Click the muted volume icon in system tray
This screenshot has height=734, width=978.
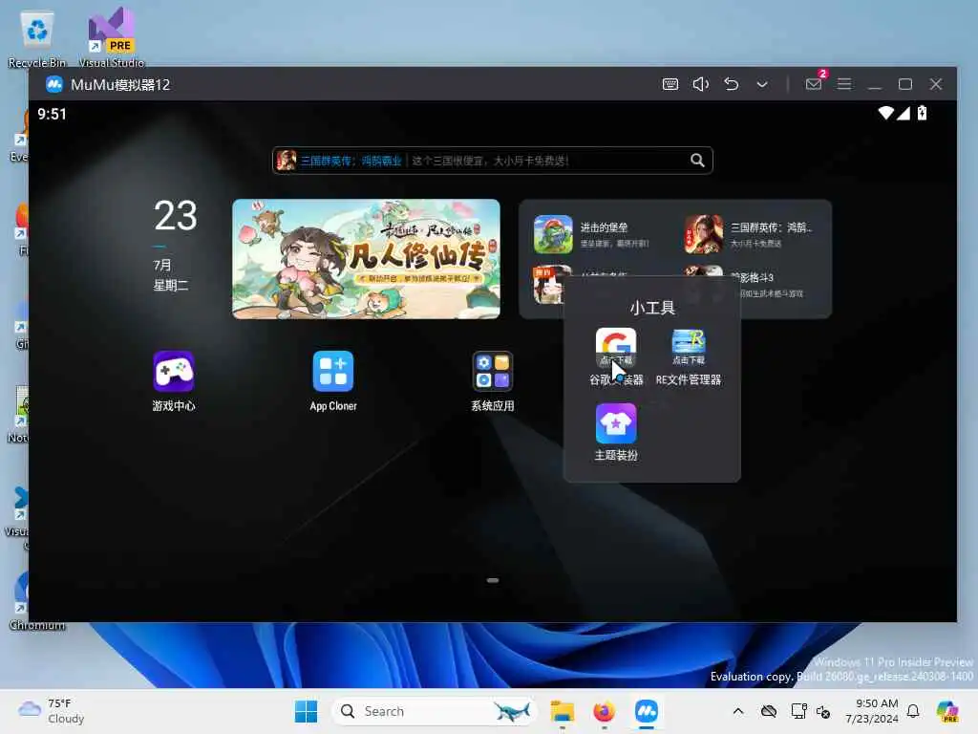823,712
